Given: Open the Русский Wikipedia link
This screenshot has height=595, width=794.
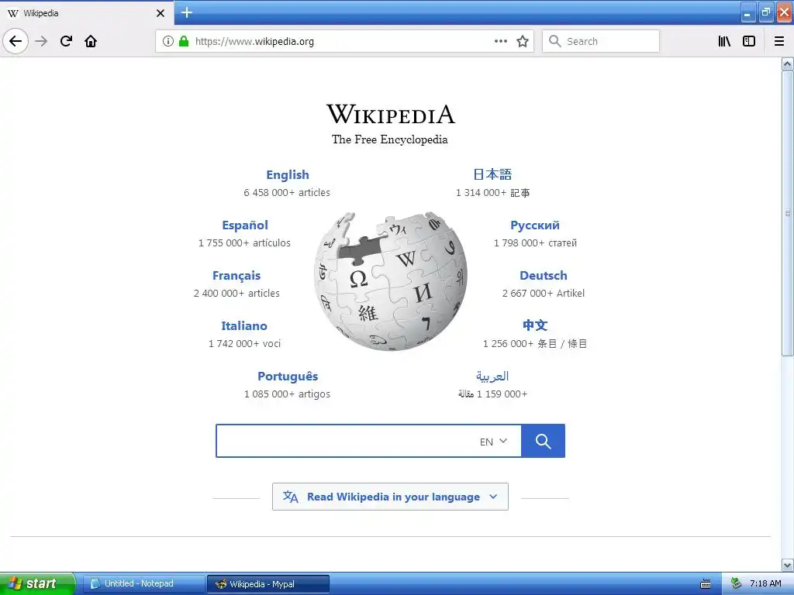Looking at the screenshot, I should click(x=535, y=225).
